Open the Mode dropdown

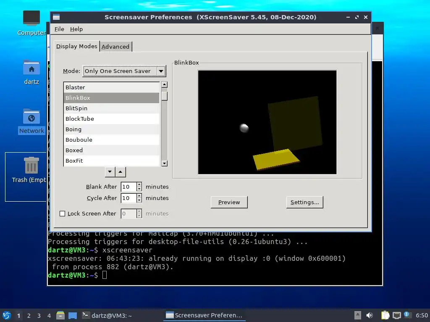pyautogui.click(x=124, y=71)
